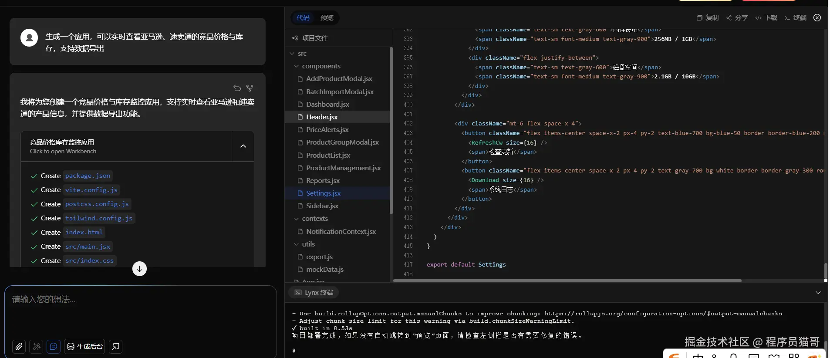
Task: Close the workbench panel with X icon
Action: coord(817,18)
